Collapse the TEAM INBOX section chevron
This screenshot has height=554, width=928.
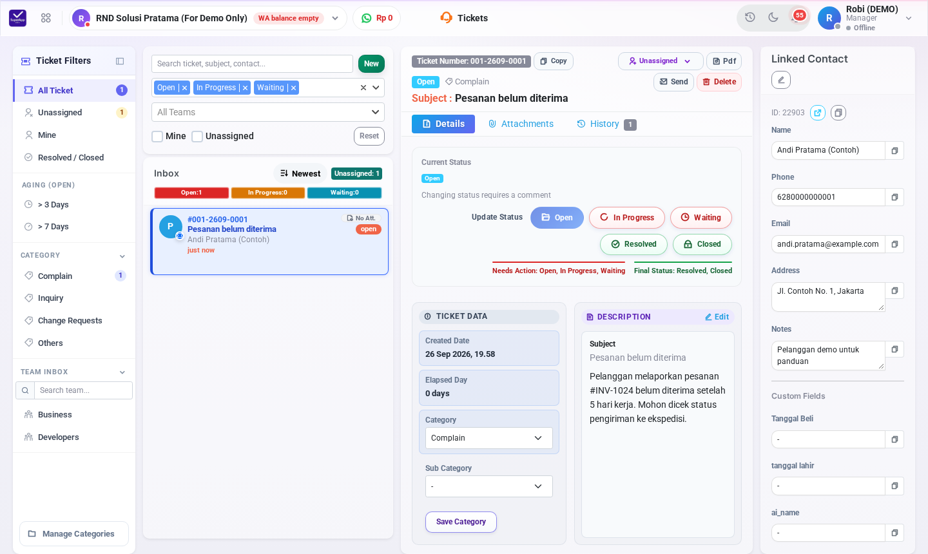click(122, 372)
